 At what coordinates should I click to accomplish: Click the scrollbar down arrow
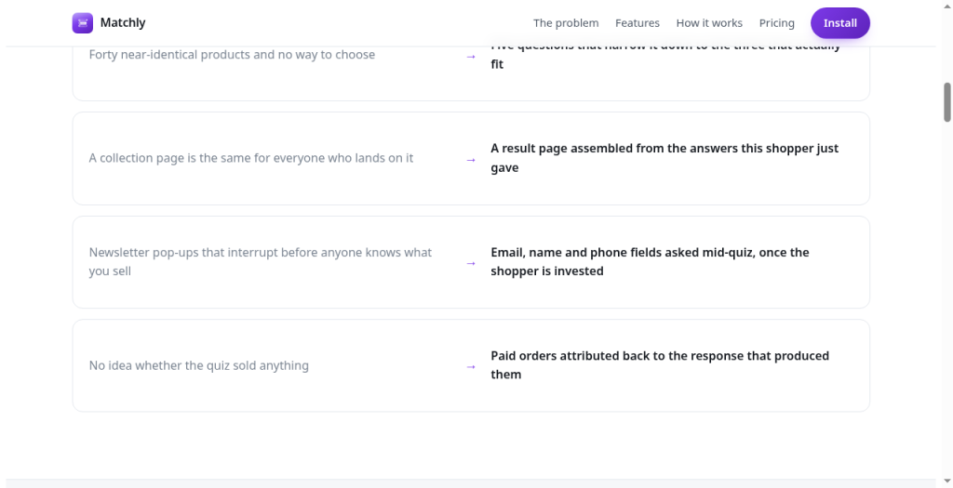[x=946, y=481]
